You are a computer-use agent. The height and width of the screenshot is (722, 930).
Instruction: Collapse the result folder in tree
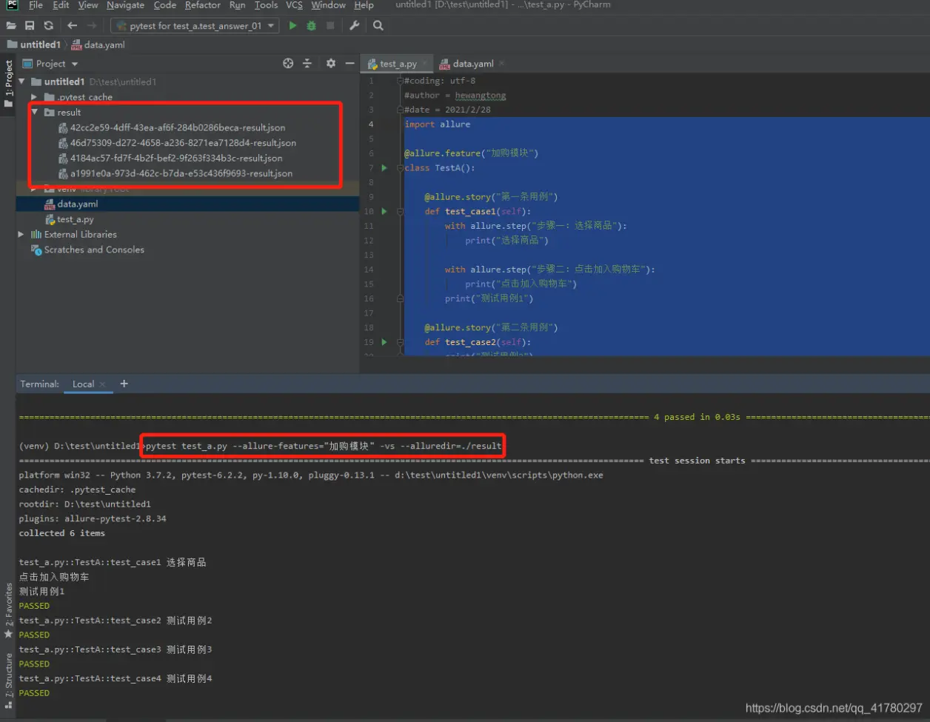[34, 113]
